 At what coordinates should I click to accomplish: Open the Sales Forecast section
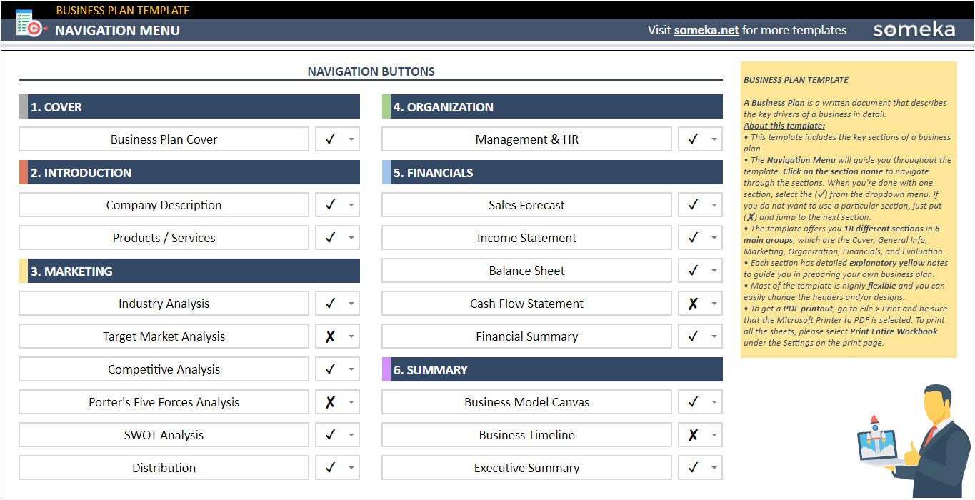(x=527, y=205)
